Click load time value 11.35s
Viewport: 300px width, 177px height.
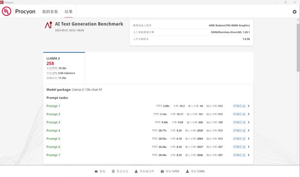click(62, 78)
